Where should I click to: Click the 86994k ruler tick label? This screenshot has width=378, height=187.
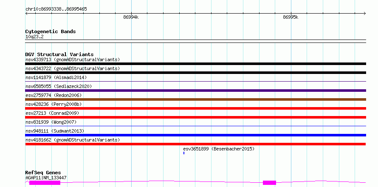[x=131, y=17]
